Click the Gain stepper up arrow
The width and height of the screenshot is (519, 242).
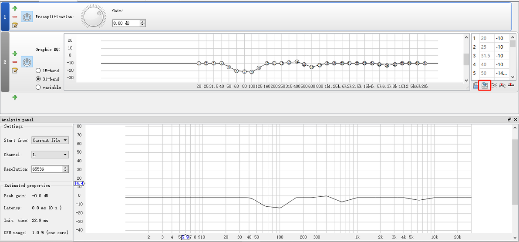(143, 21)
